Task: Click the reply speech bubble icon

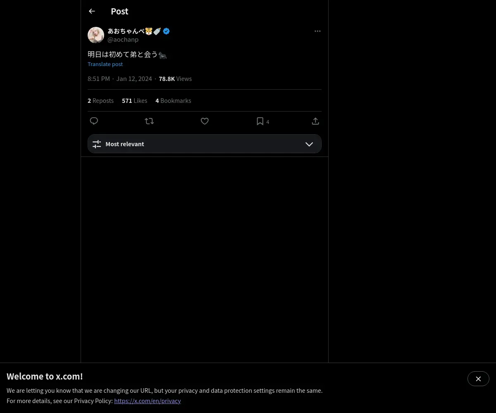Action: [94, 121]
